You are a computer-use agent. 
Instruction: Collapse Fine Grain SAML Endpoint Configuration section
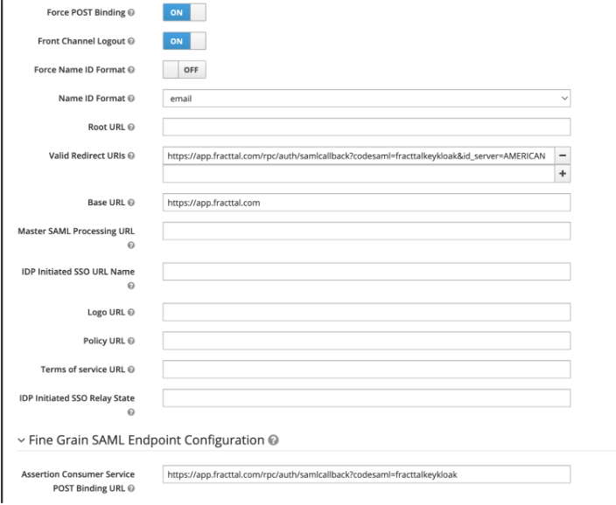tap(21, 440)
